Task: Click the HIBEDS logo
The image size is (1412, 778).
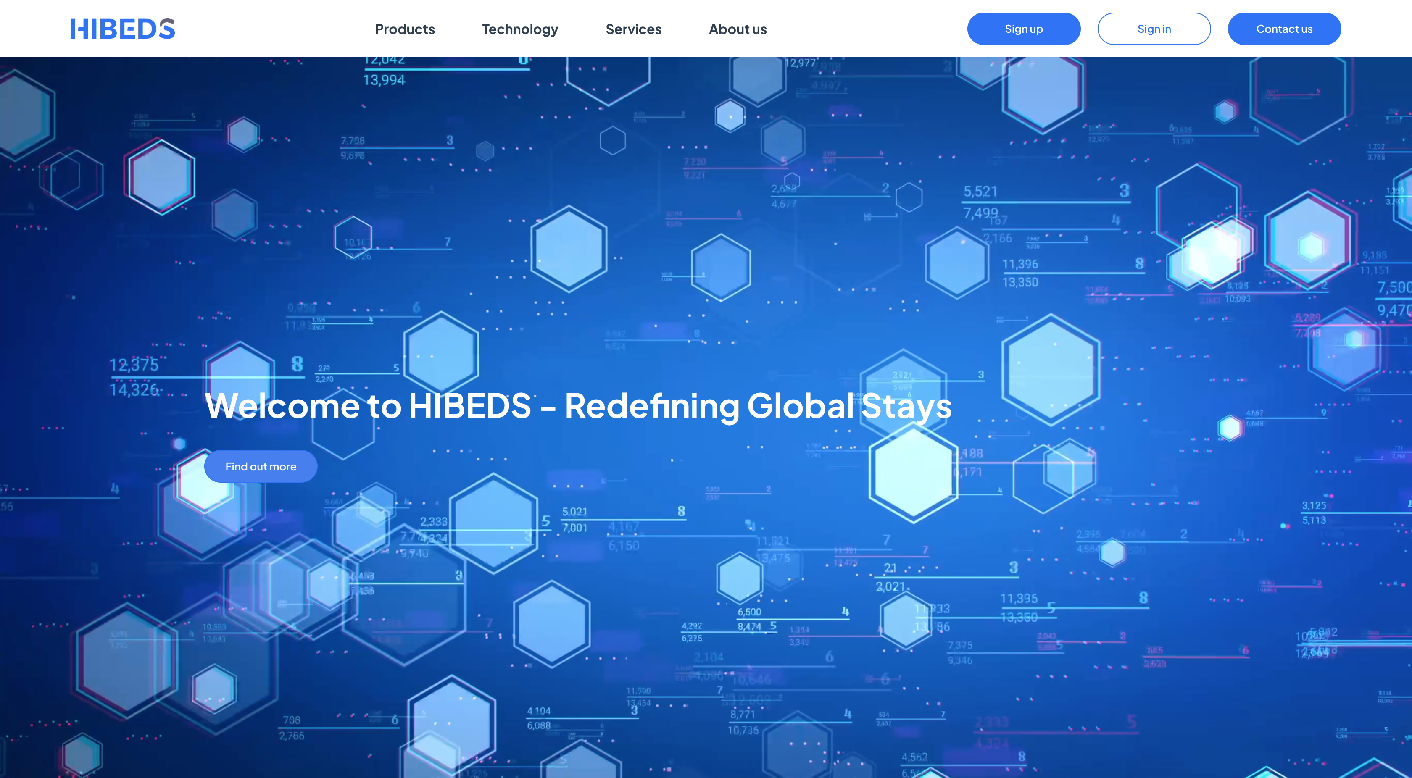Action: click(x=122, y=29)
